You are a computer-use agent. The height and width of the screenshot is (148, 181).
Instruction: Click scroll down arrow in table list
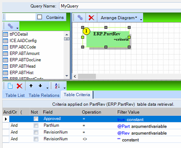coord(67,76)
